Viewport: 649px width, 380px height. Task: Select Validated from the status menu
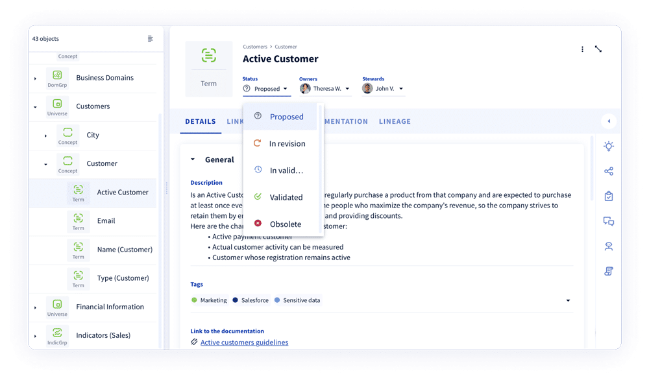286,197
